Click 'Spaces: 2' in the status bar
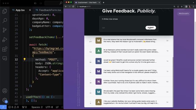Image resolution: width=196 pixels, height=110 pixels. (x=37, y=107)
